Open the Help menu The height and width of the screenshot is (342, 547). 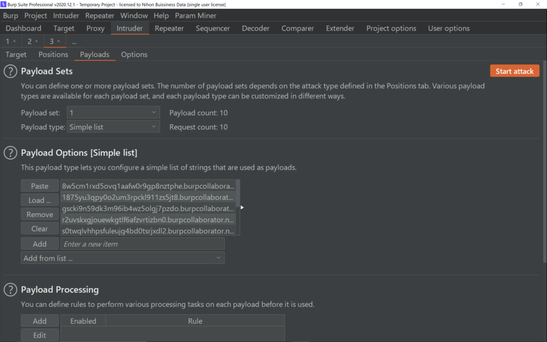161,16
